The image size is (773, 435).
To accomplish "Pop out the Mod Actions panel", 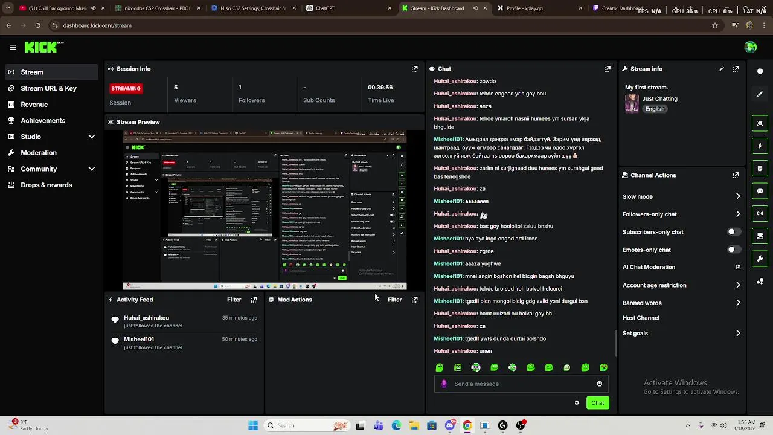I will coord(414,300).
